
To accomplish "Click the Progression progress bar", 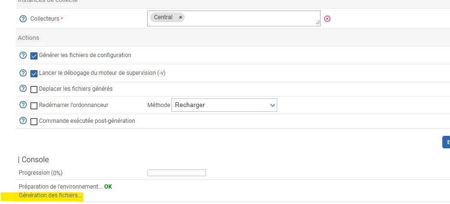I will pyautogui.click(x=176, y=173).
